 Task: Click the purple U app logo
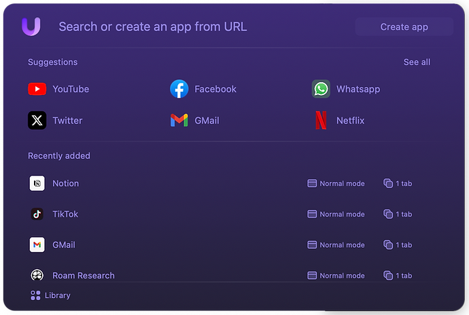click(31, 26)
